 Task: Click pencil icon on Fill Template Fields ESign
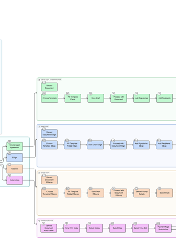click(67, 140)
